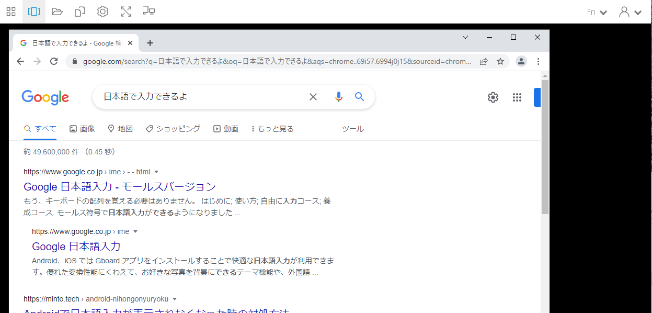Open the apps grid icon in the toolbar
The width and height of the screenshot is (652, 313).
pos(10,11)
